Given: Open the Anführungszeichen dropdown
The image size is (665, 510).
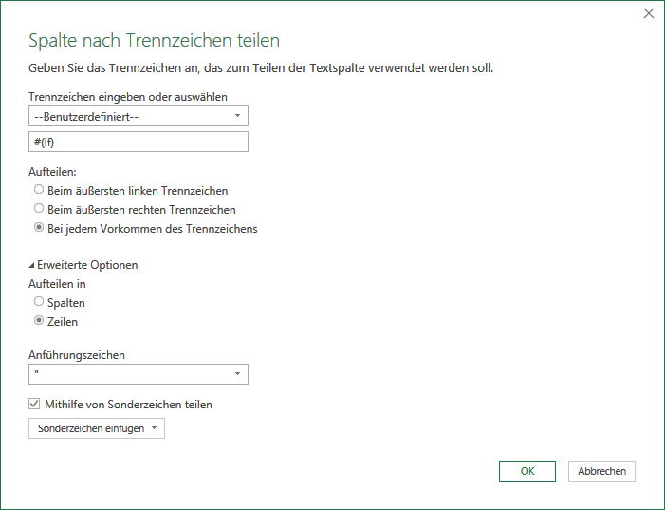Looking at the screenshot, I should (x=139, y=374).
